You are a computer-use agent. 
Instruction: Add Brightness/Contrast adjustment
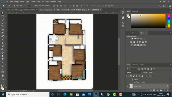132,39
